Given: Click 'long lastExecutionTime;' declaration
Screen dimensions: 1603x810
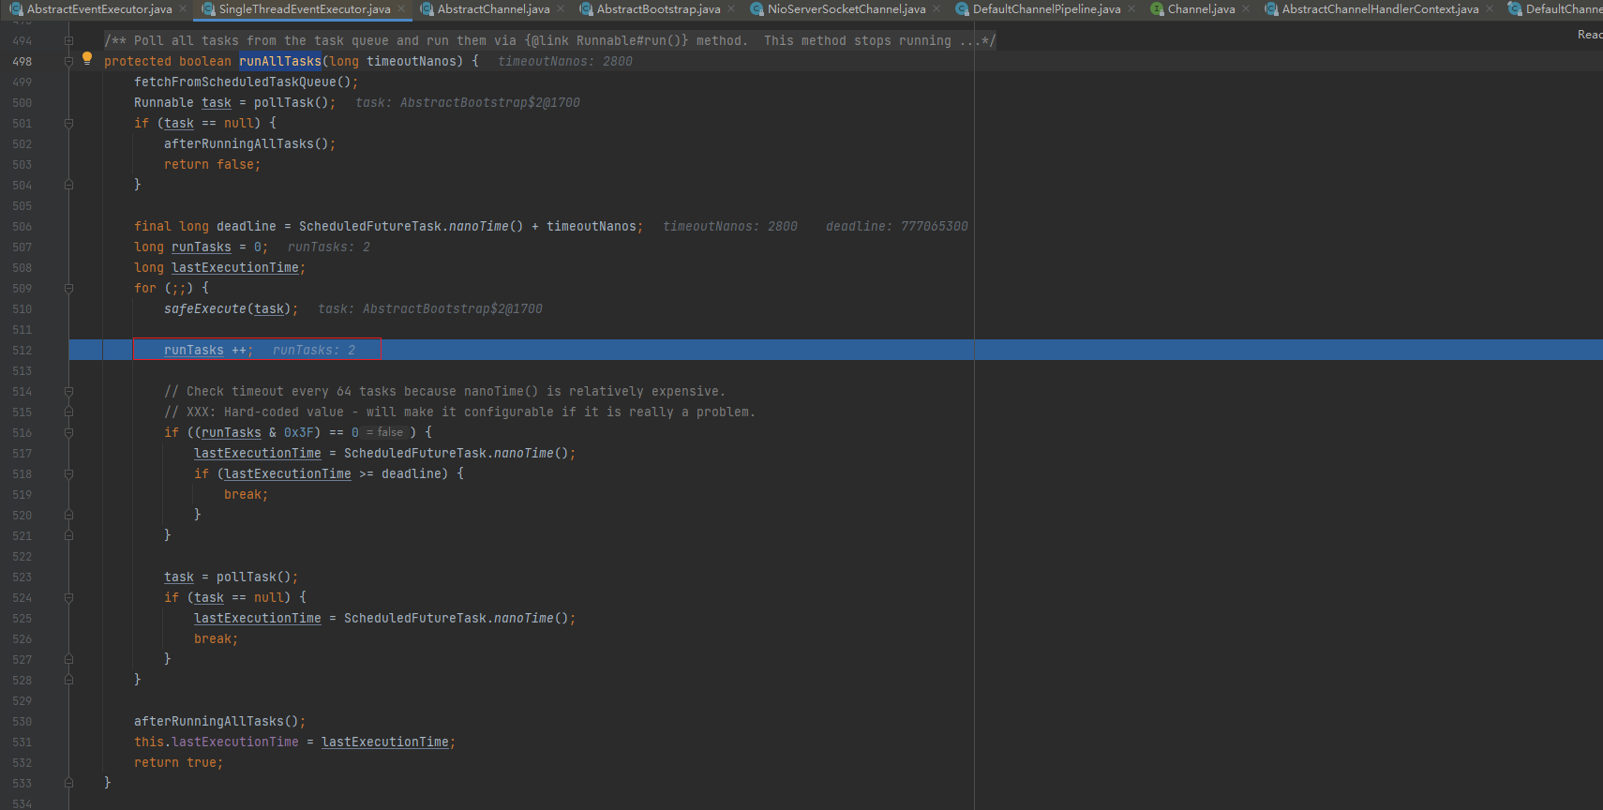Looking at the screenshot, I should click(x=219, y=268).
